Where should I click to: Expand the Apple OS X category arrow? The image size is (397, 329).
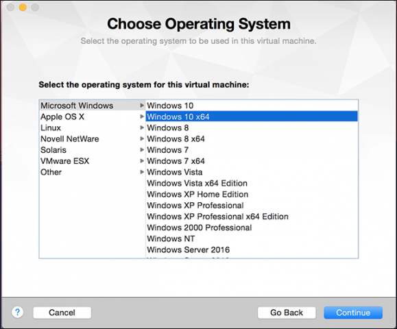142,117
